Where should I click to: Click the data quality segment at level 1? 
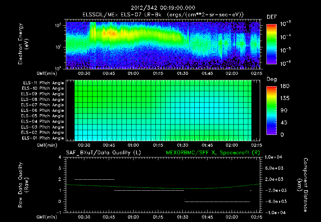(x=149, y=190)
